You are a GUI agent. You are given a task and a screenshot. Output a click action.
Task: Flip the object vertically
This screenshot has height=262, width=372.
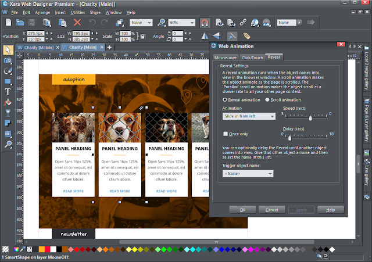click(216, 36)
